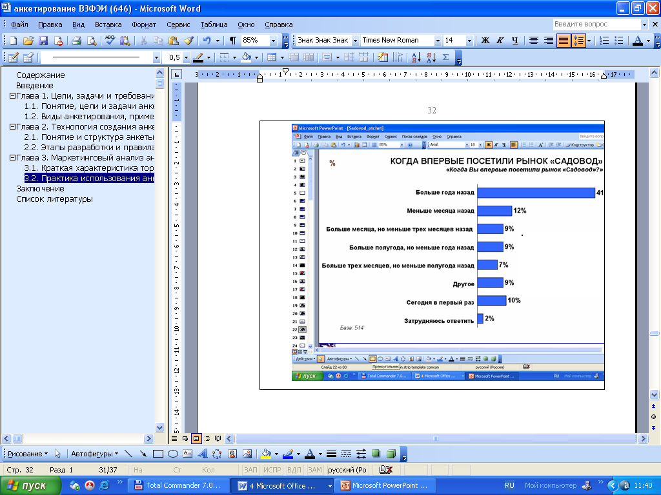Viewport: 661px width, 495px height.
Task: Choose the Arrow drawing tool
Action: coord(143,454)
